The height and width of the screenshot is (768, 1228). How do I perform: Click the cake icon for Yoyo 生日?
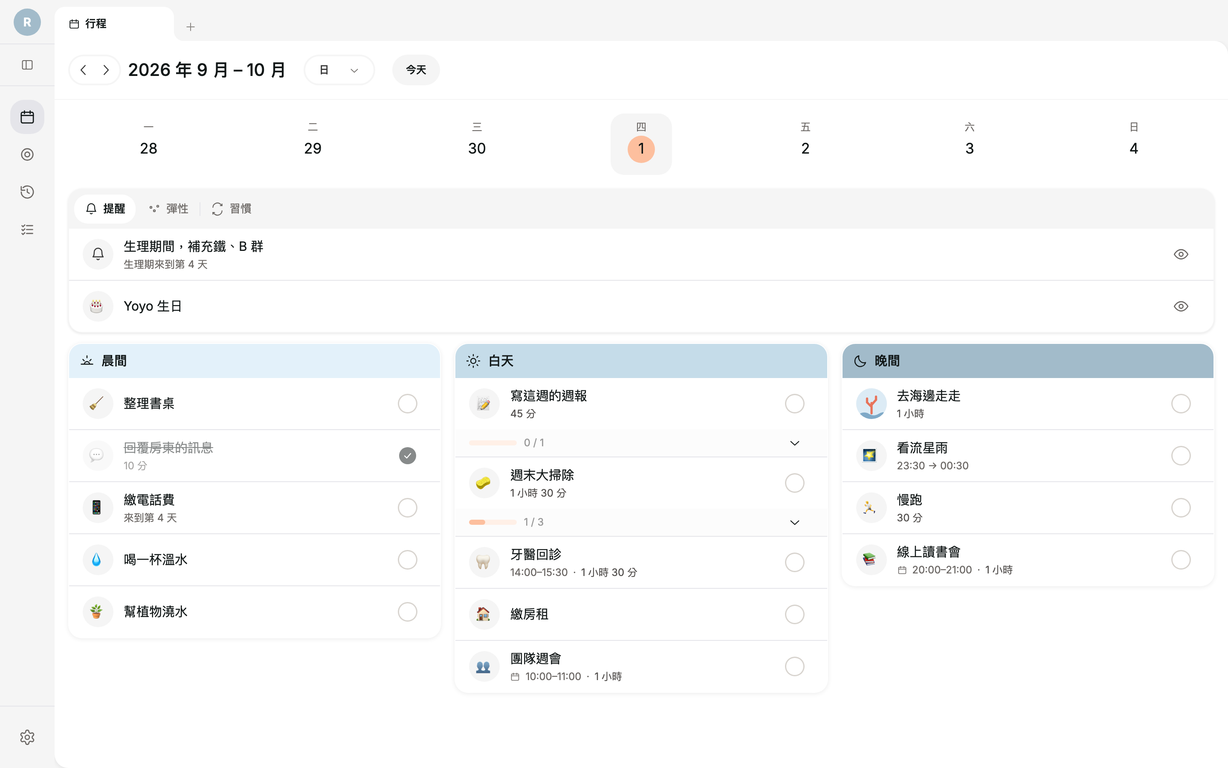98,306
